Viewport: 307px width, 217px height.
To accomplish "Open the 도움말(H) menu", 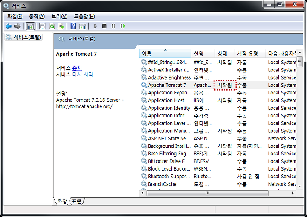I will (84, 17).
